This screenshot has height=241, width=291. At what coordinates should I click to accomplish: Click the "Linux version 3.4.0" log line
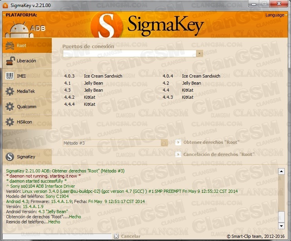point(122,191)
